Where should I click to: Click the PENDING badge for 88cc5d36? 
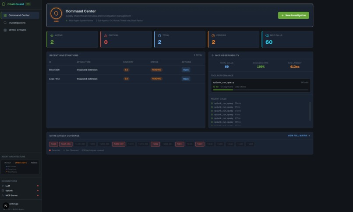tap(156, 70)
